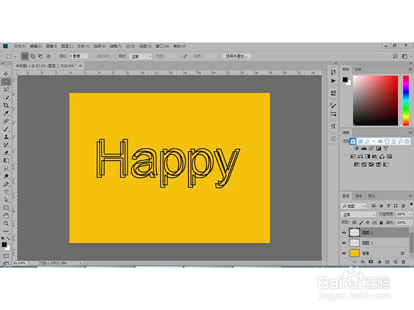The image size is (414, 310).
Task: Hide 图层 2 layer visibility
Action: 344,233
